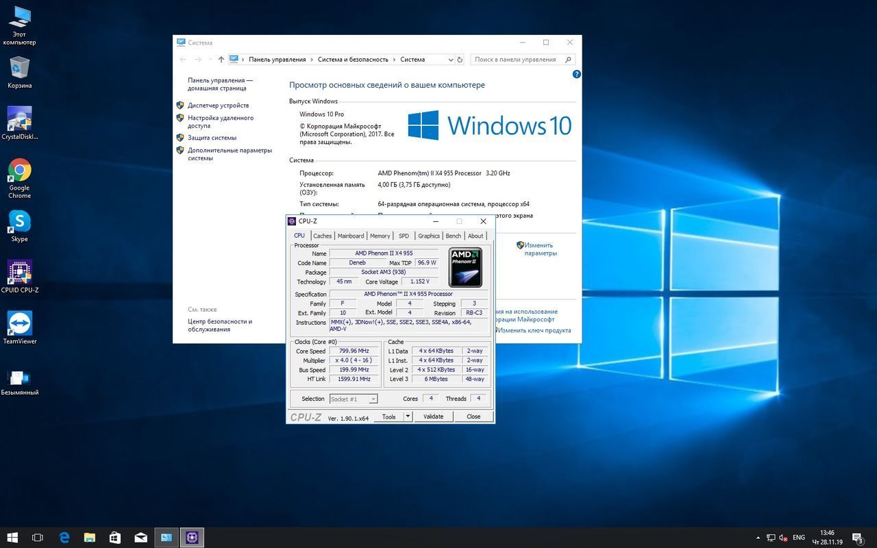Click the AMD Phenom II logo

[x=465, y=267]
